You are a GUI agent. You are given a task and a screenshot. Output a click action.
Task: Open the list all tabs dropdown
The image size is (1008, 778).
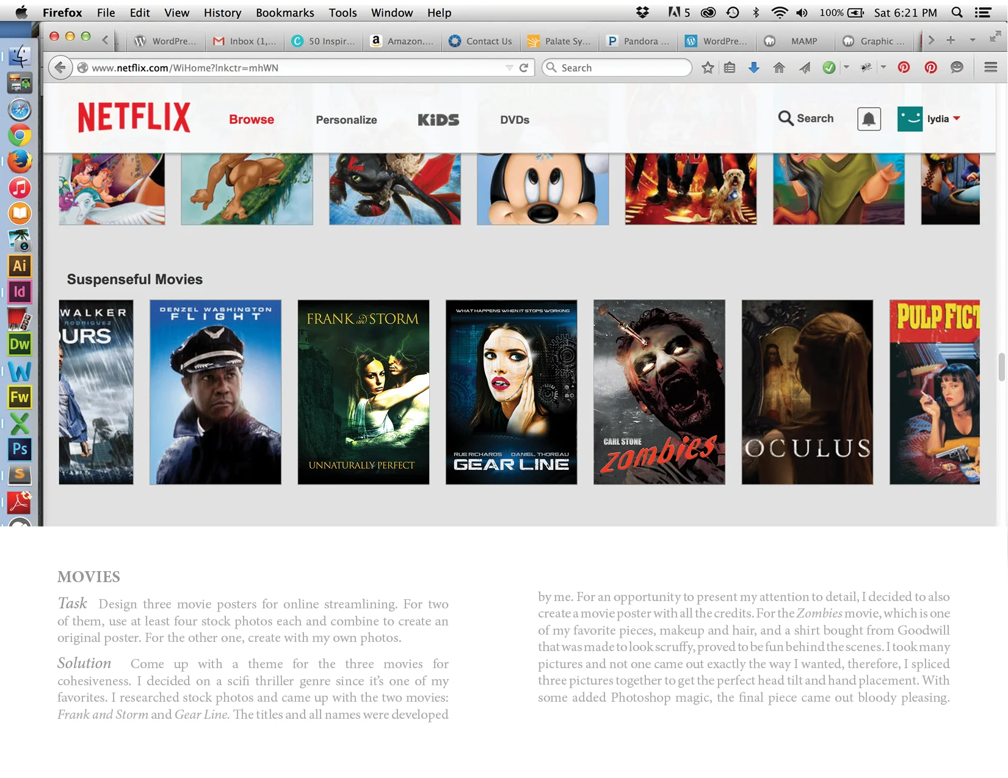coord(973,40)
